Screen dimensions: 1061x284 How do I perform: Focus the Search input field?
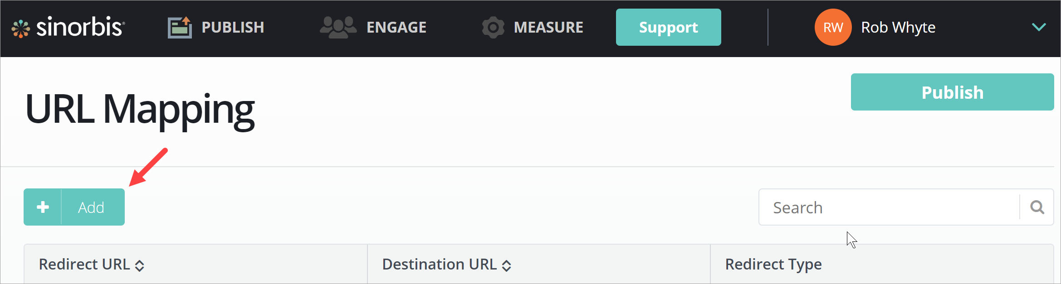click(889, 207)
